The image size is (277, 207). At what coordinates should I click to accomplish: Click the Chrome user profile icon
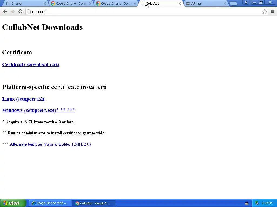pyautogui.click(x=246, y=2)
